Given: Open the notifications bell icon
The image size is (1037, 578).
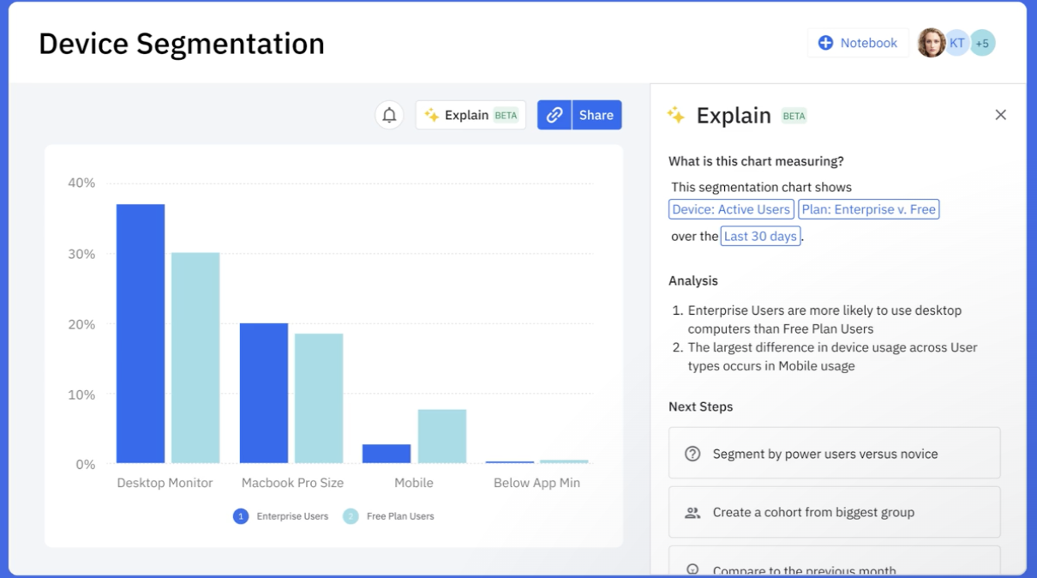Looking at the screenshot, I should (389, 114).
